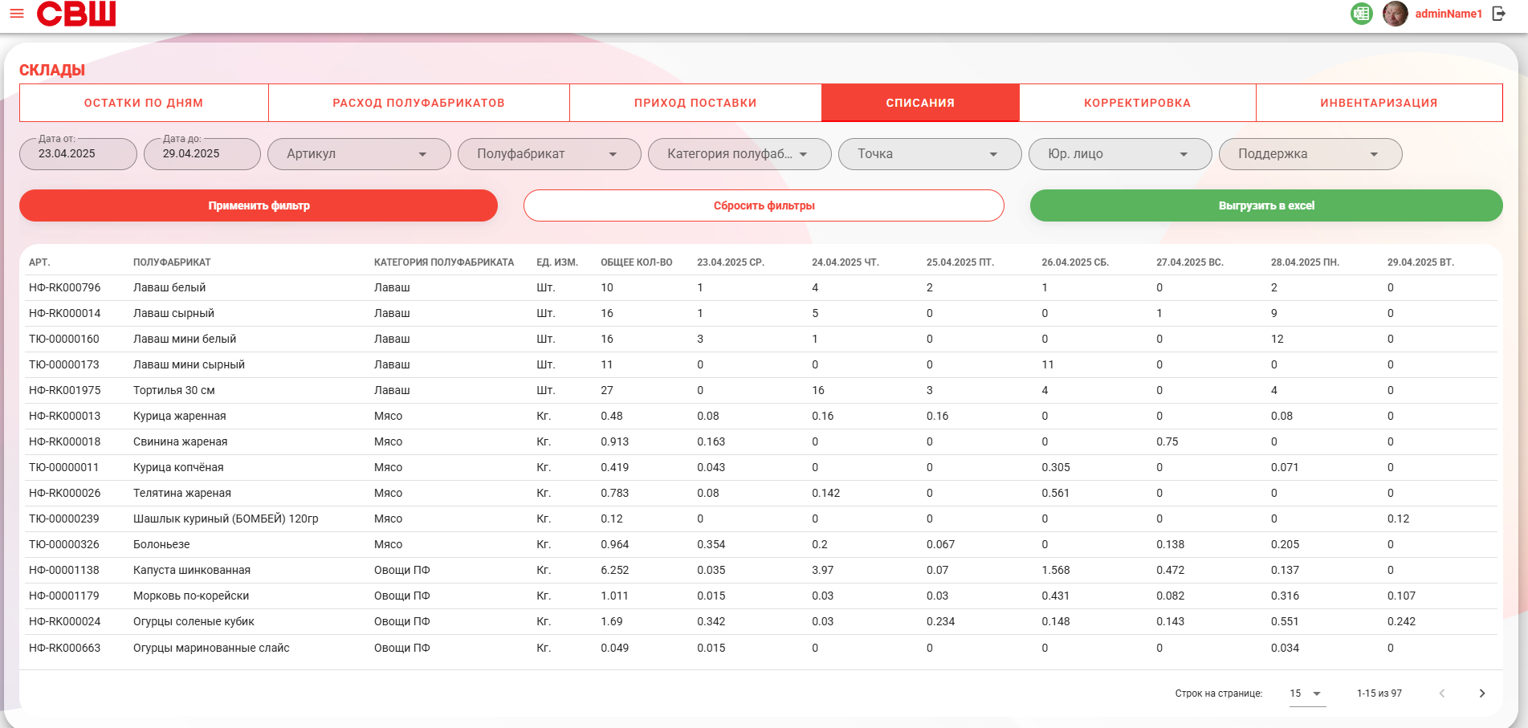Open rows per page selector
This screenshot has width=1528, height=728.
coord(1307,693)
